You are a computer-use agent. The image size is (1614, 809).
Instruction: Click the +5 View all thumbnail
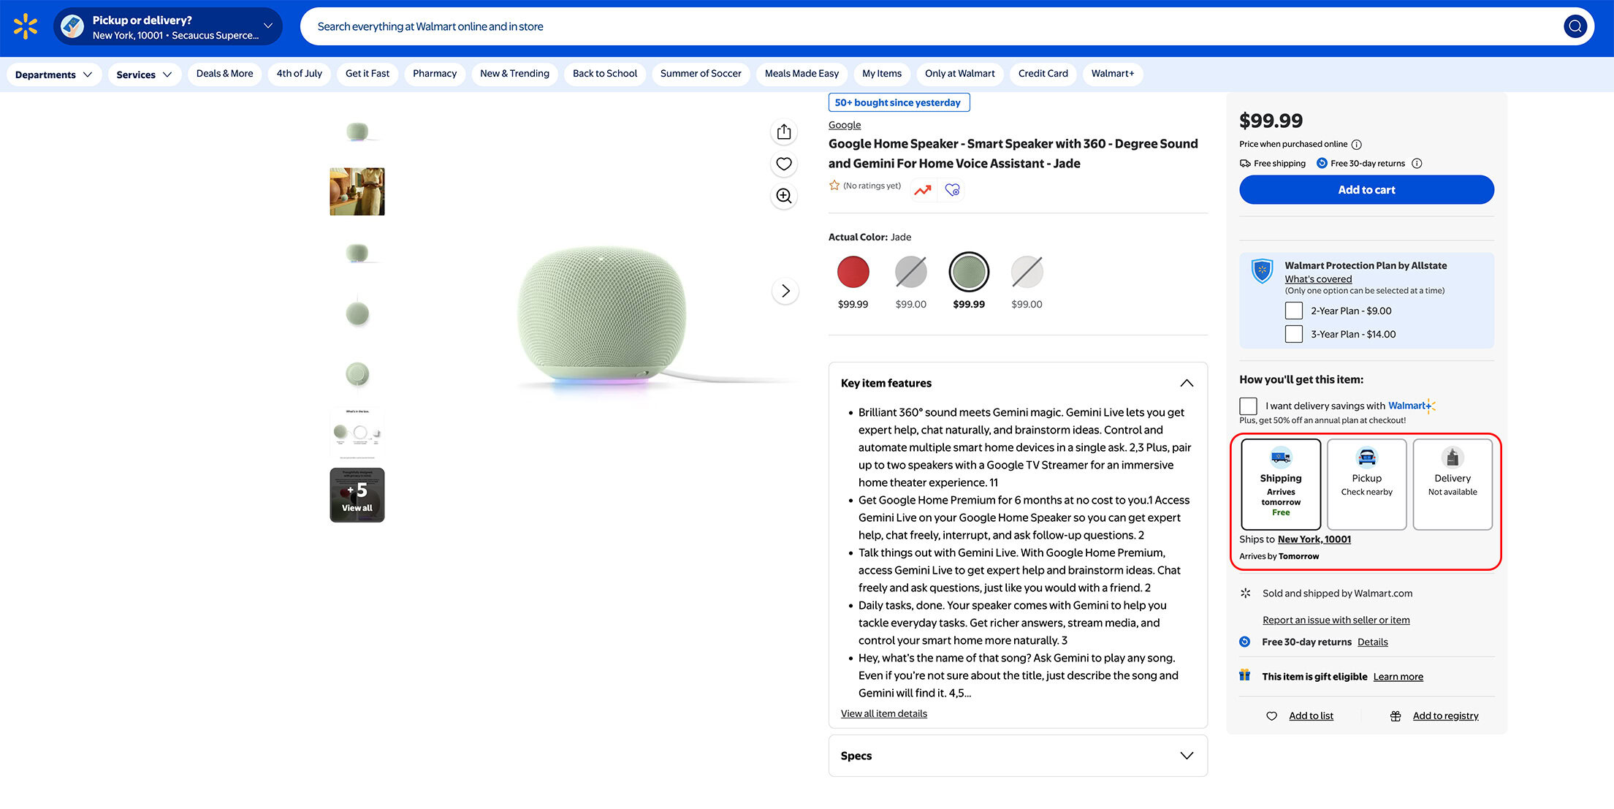357,495
